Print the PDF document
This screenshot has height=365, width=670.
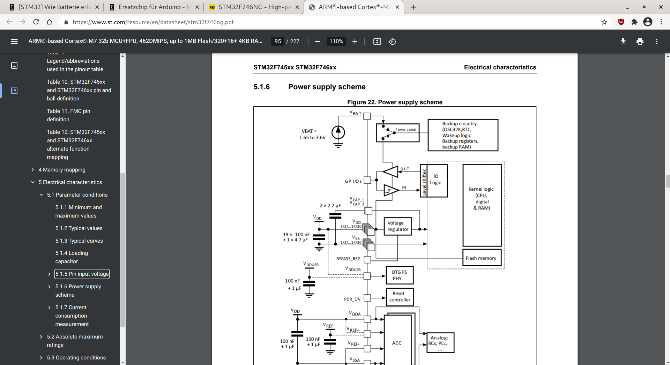click(x=640, y=41)
